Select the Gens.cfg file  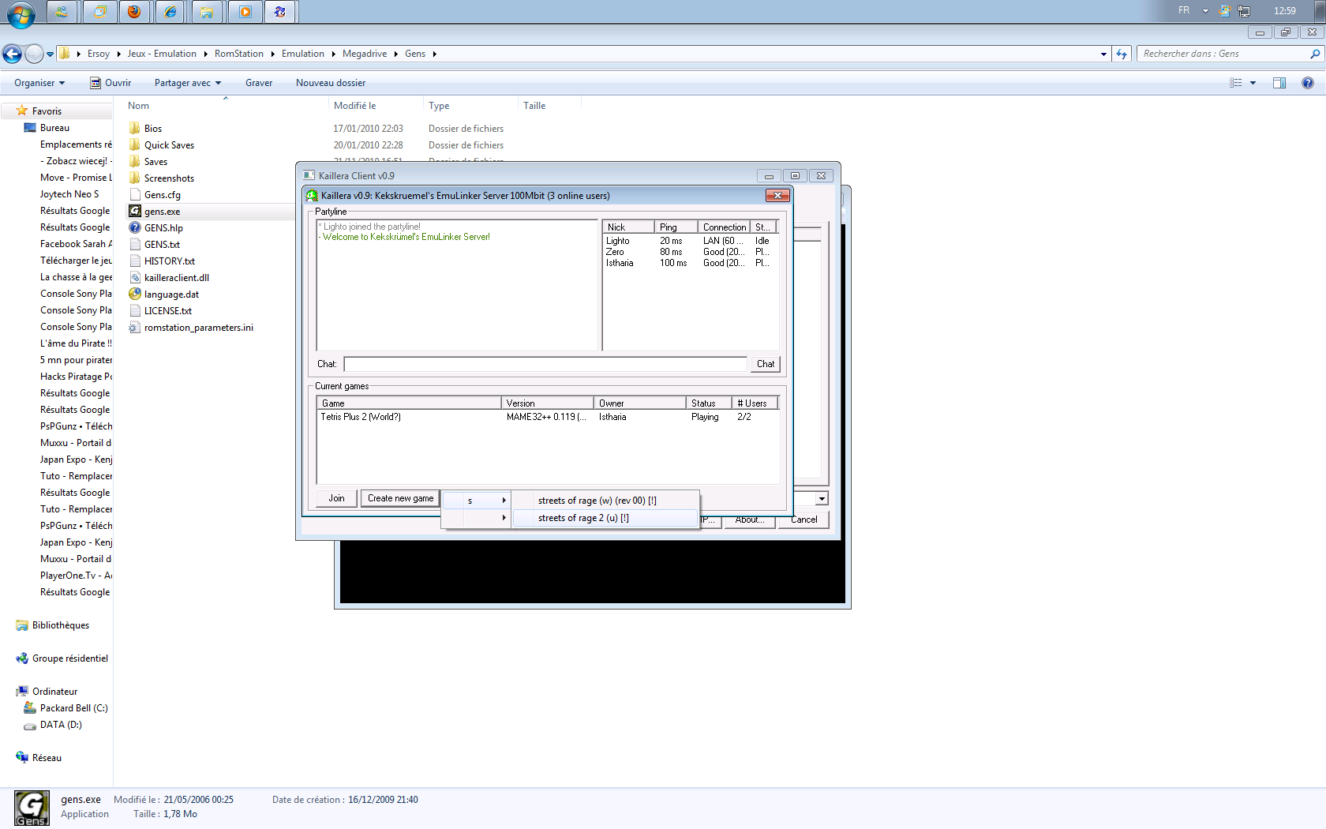tap(162, 195)
